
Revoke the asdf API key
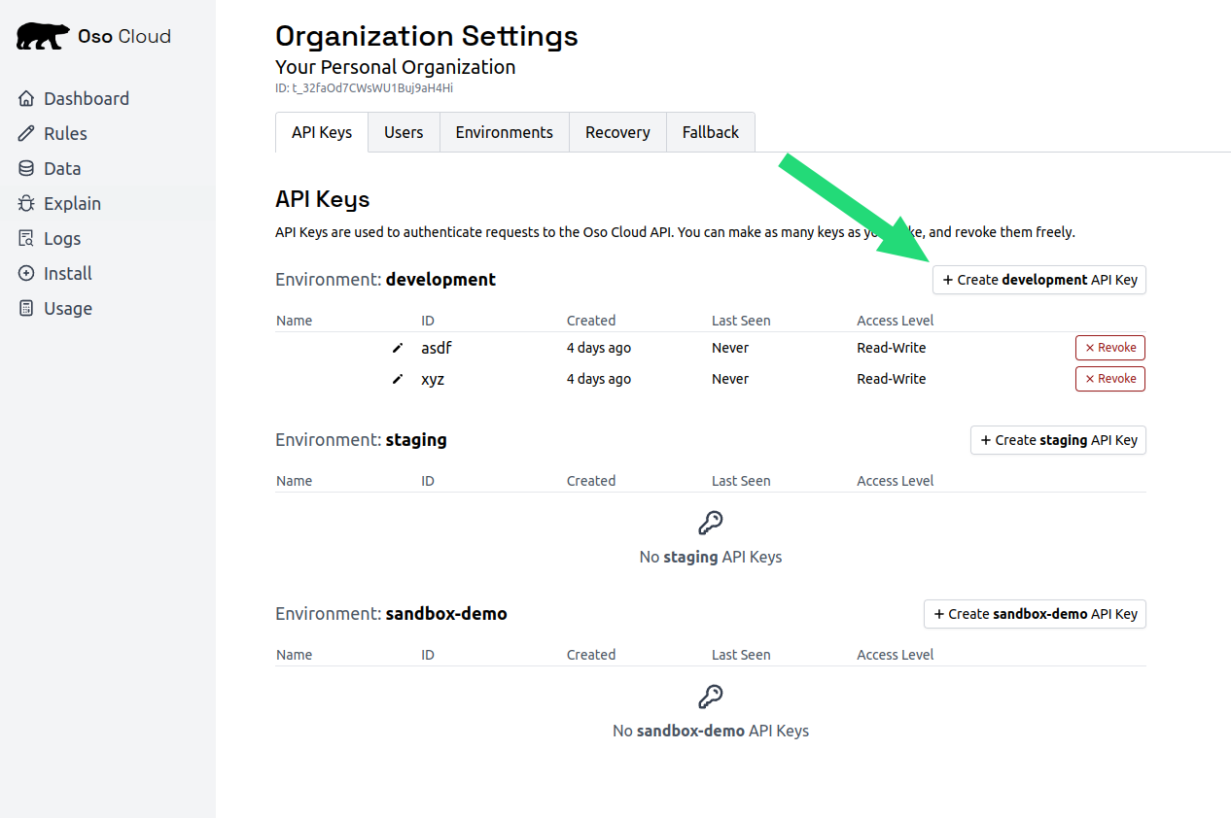click(x=1110, y=348)
